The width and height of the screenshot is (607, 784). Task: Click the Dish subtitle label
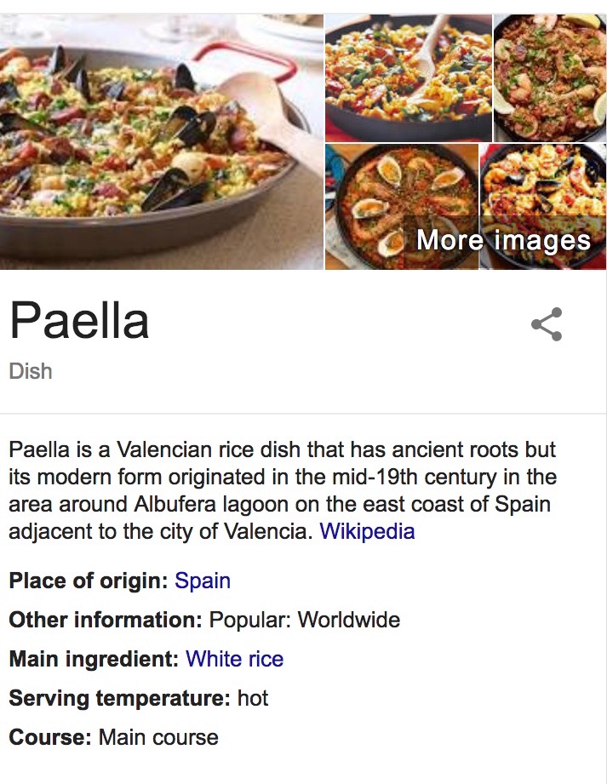point(31,371)
